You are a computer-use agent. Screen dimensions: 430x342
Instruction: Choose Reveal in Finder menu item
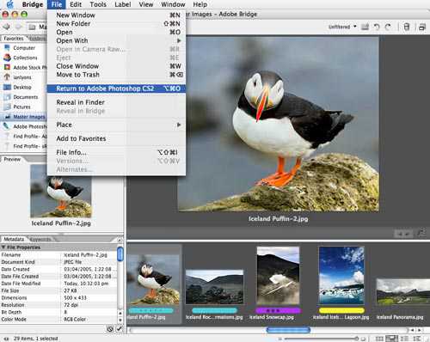pyautogui.click(x=116, y=102)
